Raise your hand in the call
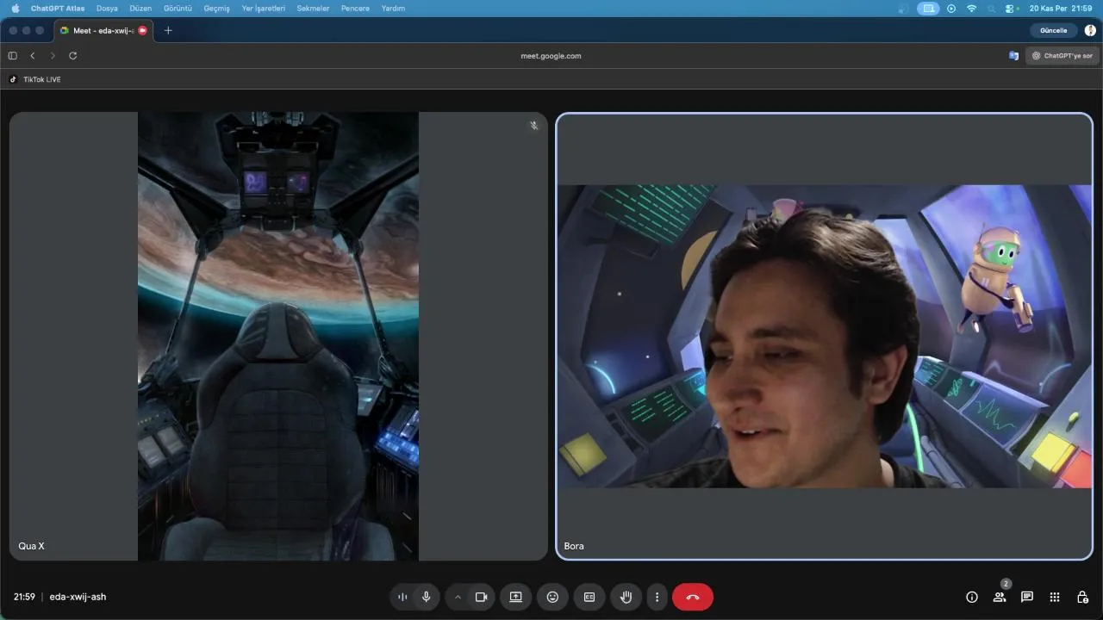This screenshot has height=620, width=1103. (626, 597)
